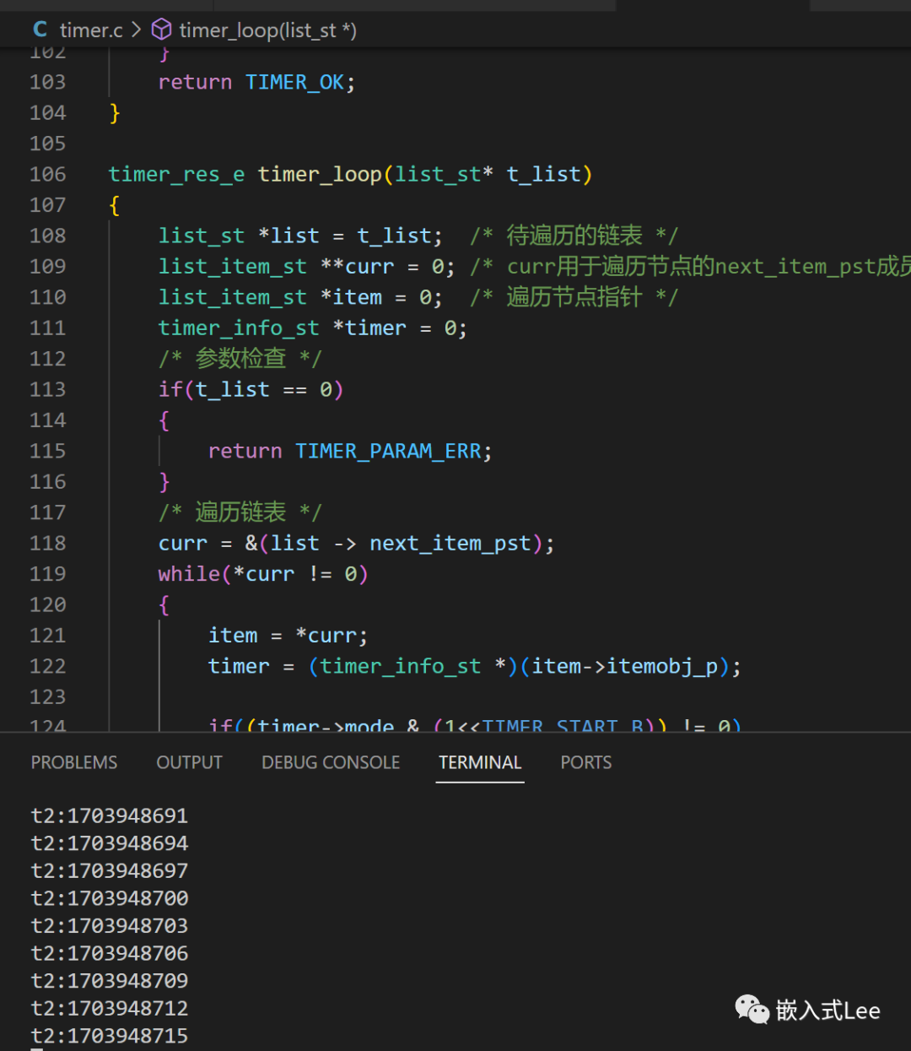Image resolution: width=911 pixels, height=1051 pixels.
Task: Click the 遍历节点指针 comment on line 110
Action: pyautogui.click(x=574, y=297)
